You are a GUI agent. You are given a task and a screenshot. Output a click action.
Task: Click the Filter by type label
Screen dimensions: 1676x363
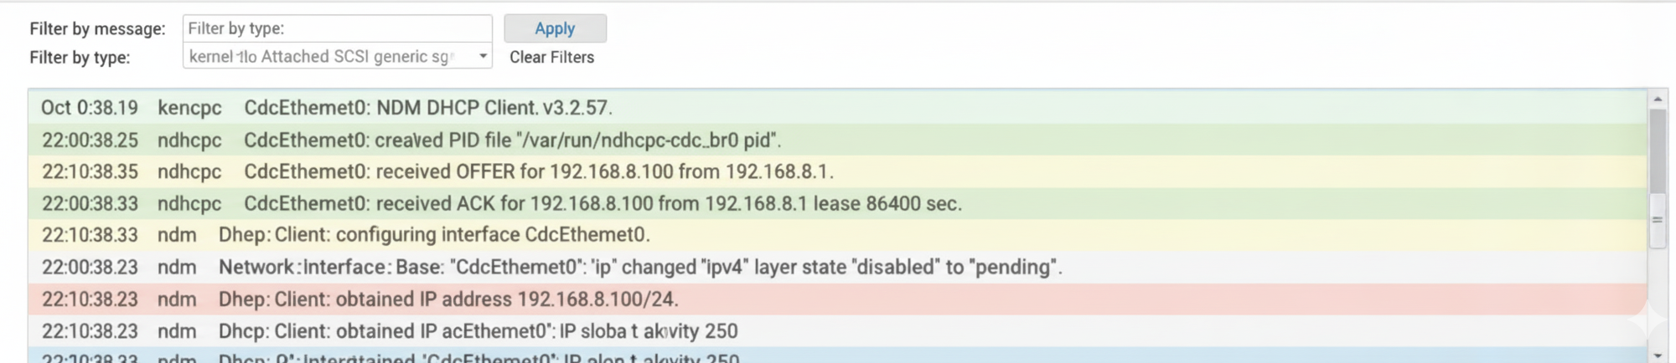point(80,57)
